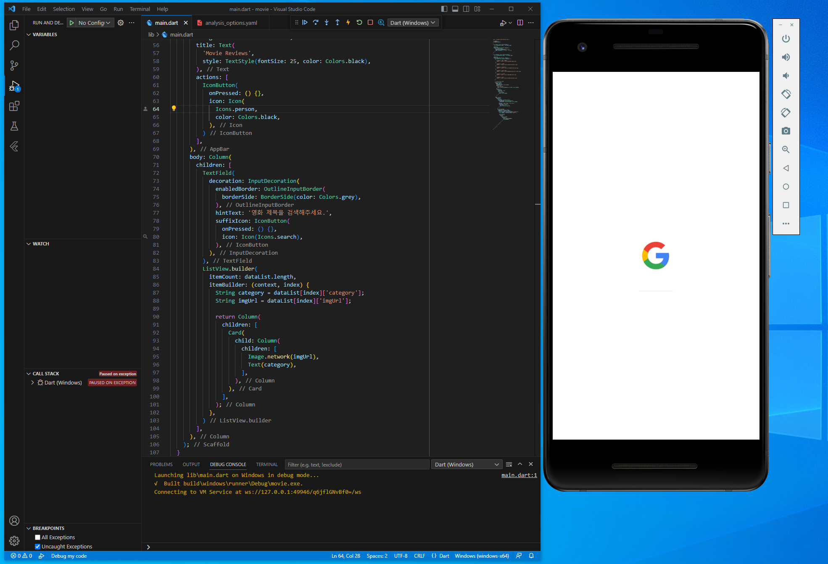Screen dimensions: 828x564
Task: Open launch.json gear icon
Action: (121, 23)
